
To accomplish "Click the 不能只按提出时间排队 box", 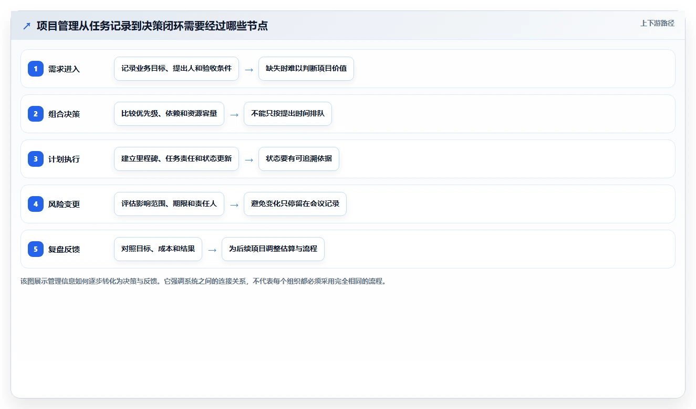I will pyautogui.click(x=288, y=114).
